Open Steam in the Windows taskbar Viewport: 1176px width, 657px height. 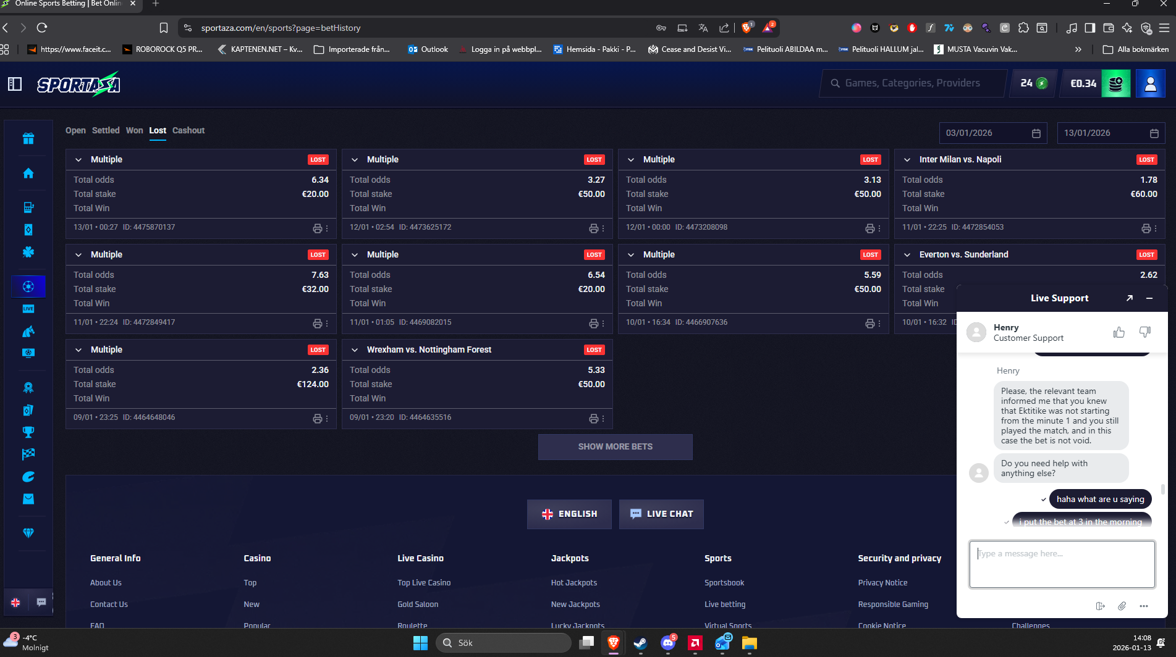tap(640, 643)
